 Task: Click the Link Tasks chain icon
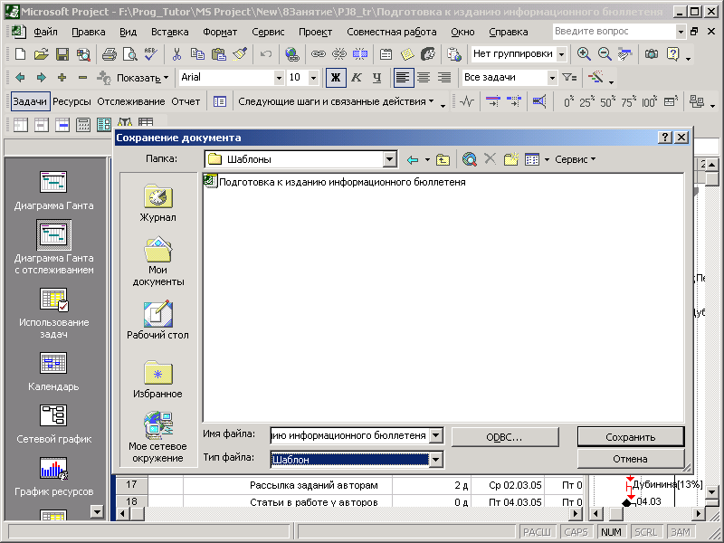(319, 54)
